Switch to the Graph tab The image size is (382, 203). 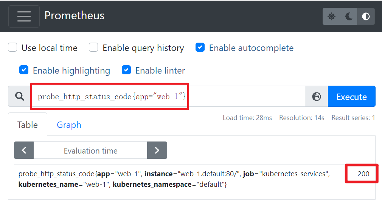point(69,125)
